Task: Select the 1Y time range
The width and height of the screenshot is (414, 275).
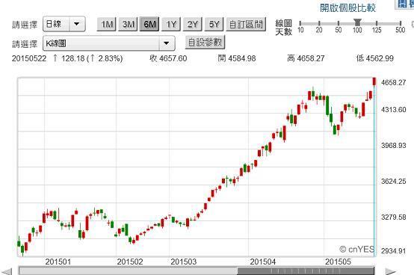Action: [x=171, y=24]
